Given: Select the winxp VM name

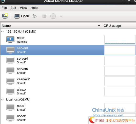Looking at the screenshot, I should pyautogui.click(x=21, y=90).
